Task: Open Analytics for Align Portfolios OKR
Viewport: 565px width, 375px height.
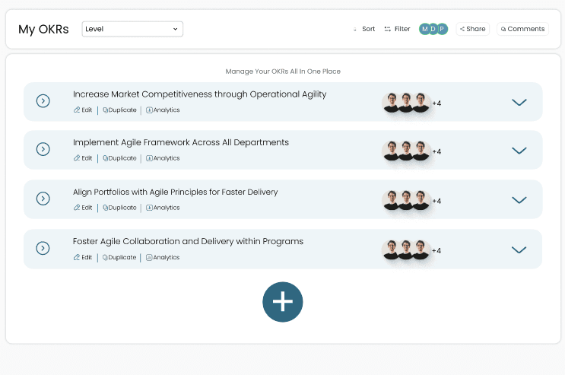Action: pyautogui.click(x=163, y=208)
